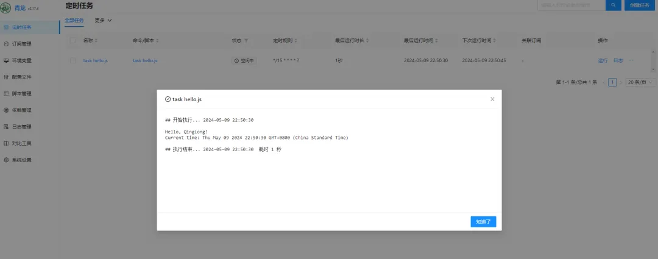
Task: Open the 状态 column filter
Action: point(246,41)
